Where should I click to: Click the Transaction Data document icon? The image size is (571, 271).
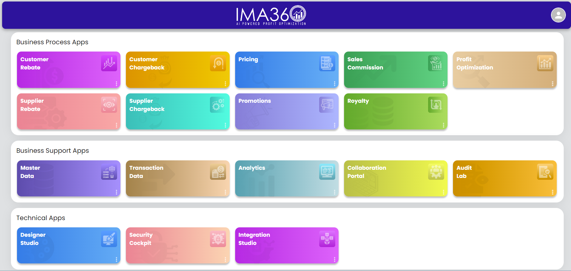218,172
